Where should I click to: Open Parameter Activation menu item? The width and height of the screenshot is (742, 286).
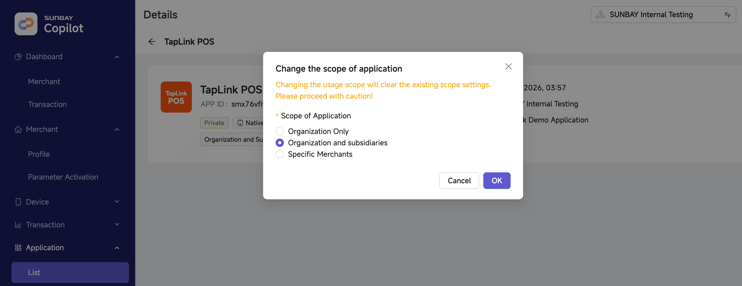click(x=63, y=177)
